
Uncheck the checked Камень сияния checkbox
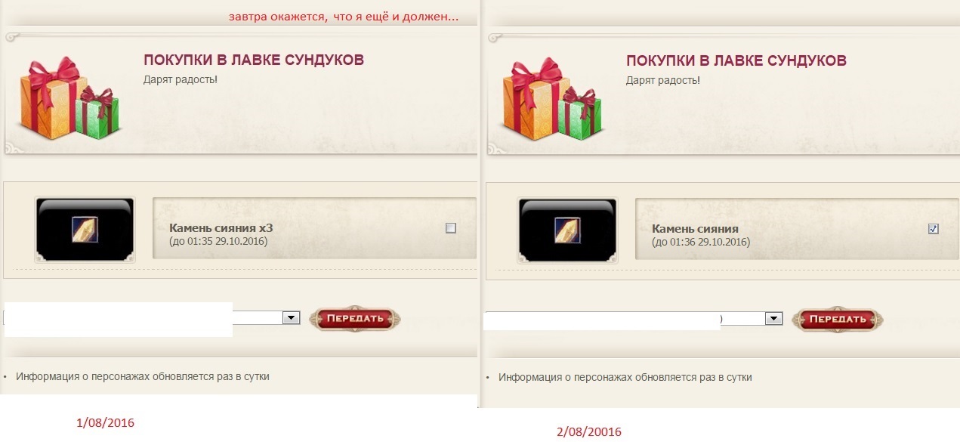[x=934, y=229]
